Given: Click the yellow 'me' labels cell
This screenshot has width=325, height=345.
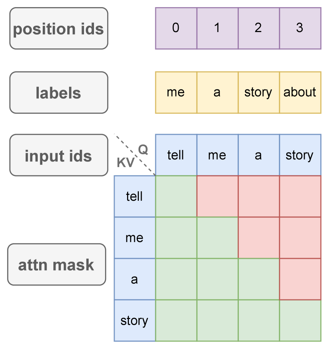Looking at the screenshot, I should click(176, 93).
